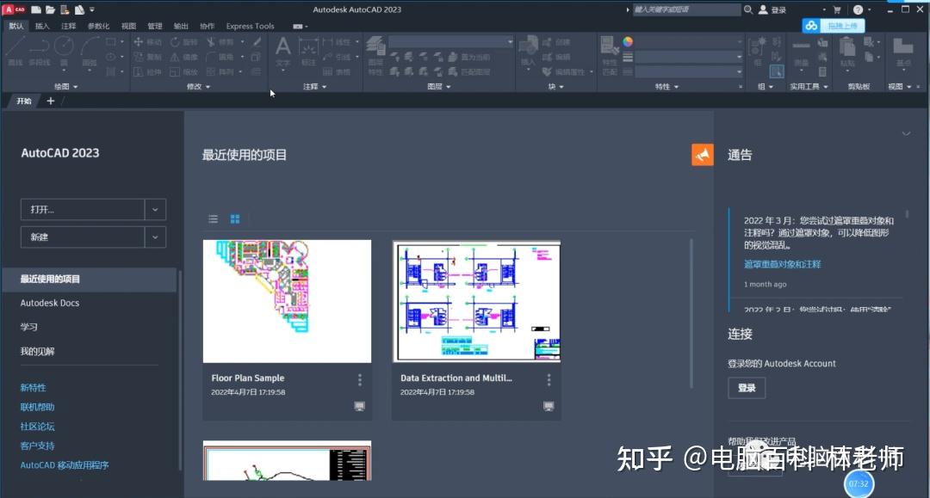The image size is (930, 498).
Task: Collapse the notifications panel chevron
Action: (907, 134)
